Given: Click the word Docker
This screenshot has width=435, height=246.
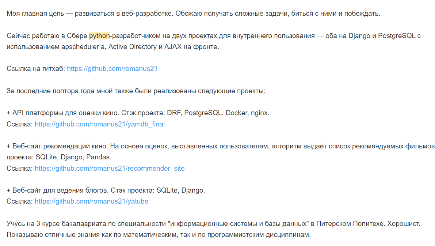Looking at the screenshot, I should [236, 113].
